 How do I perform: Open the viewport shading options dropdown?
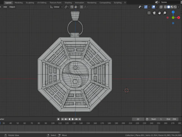(x=179, y=7)
